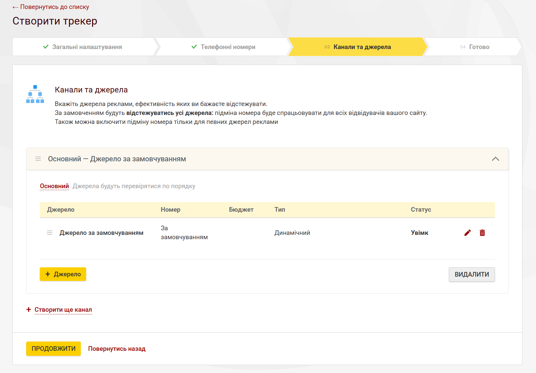Click Повернутись до списку link

coord(51,7)
